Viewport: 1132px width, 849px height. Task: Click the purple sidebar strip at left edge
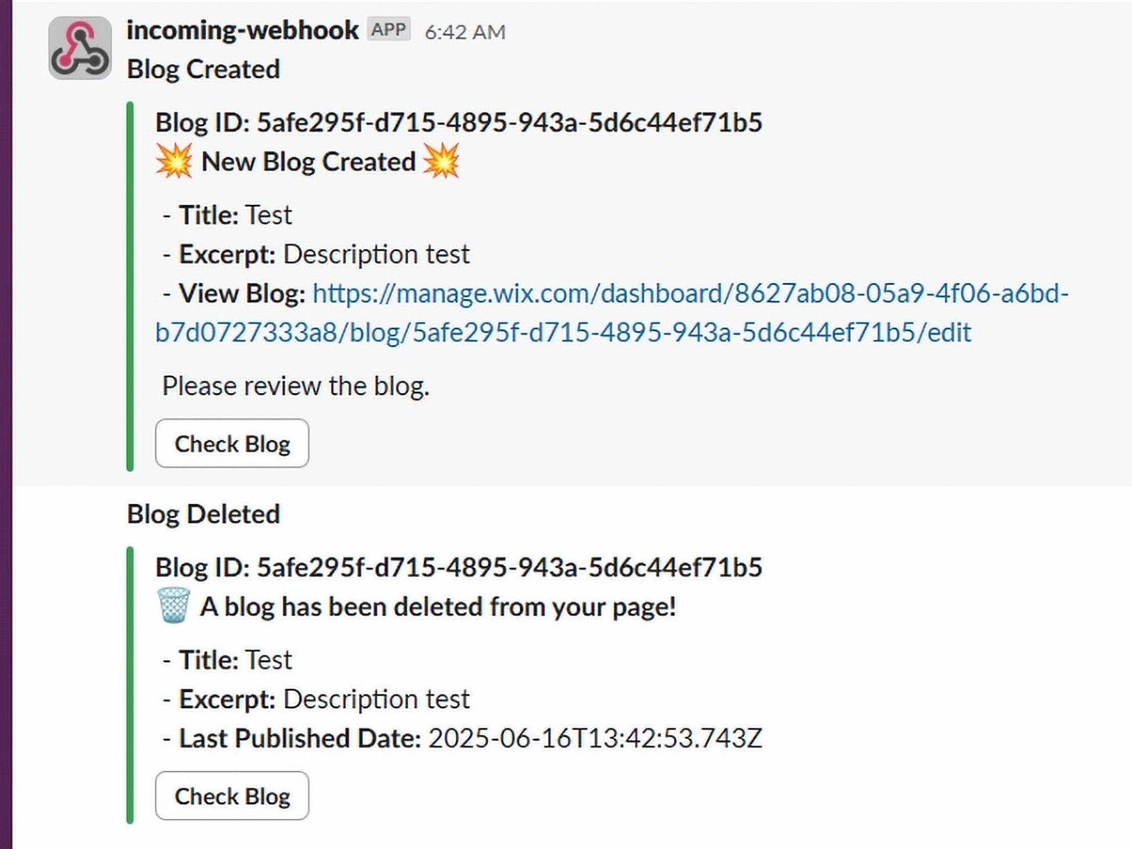(6, 425)
